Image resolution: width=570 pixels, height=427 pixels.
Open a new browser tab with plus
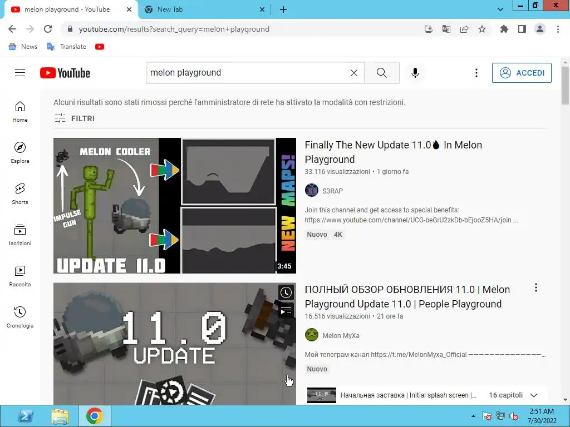(283, 9)
